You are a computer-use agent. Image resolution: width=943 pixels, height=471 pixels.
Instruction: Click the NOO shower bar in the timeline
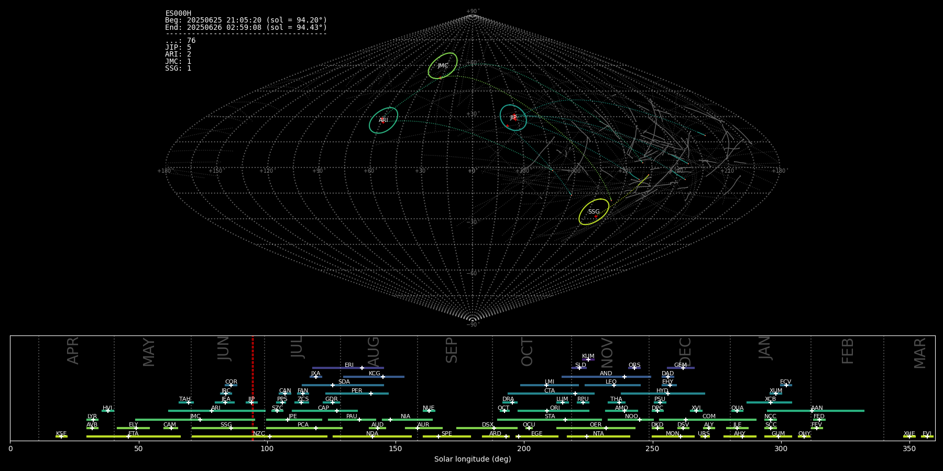click(631, 420)
